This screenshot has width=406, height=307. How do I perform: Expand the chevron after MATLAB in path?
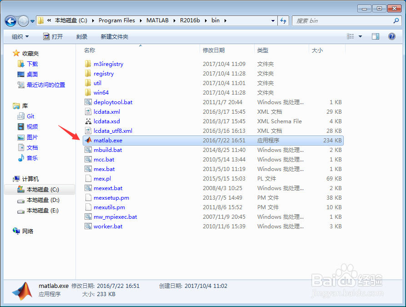(x=174, y=21)
